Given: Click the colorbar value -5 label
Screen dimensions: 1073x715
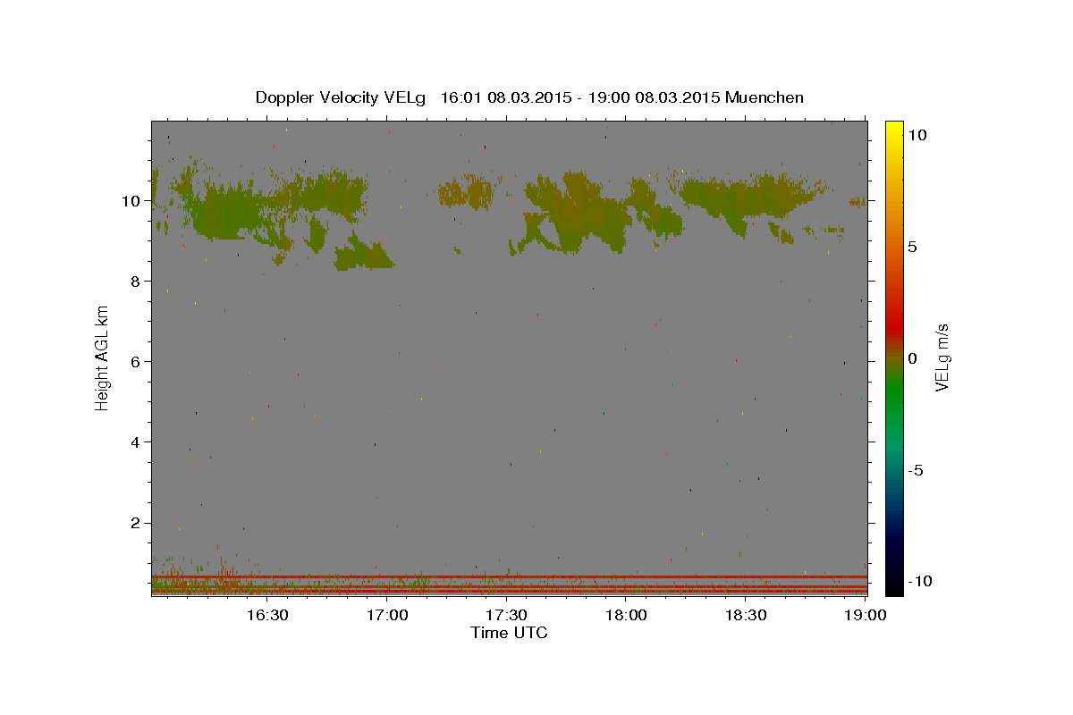Looking at the screenshot, I should coord(915,470).
